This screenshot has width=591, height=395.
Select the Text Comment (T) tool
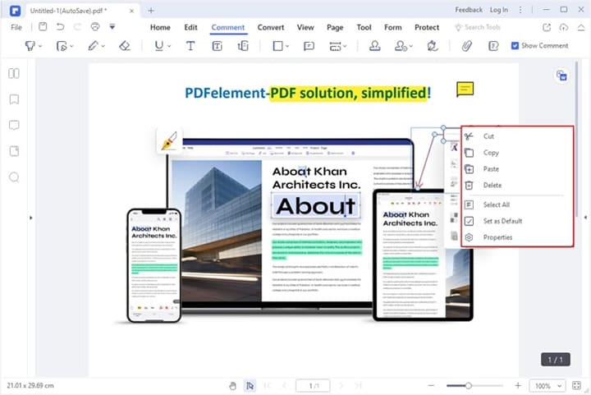[x=190, y=46]
